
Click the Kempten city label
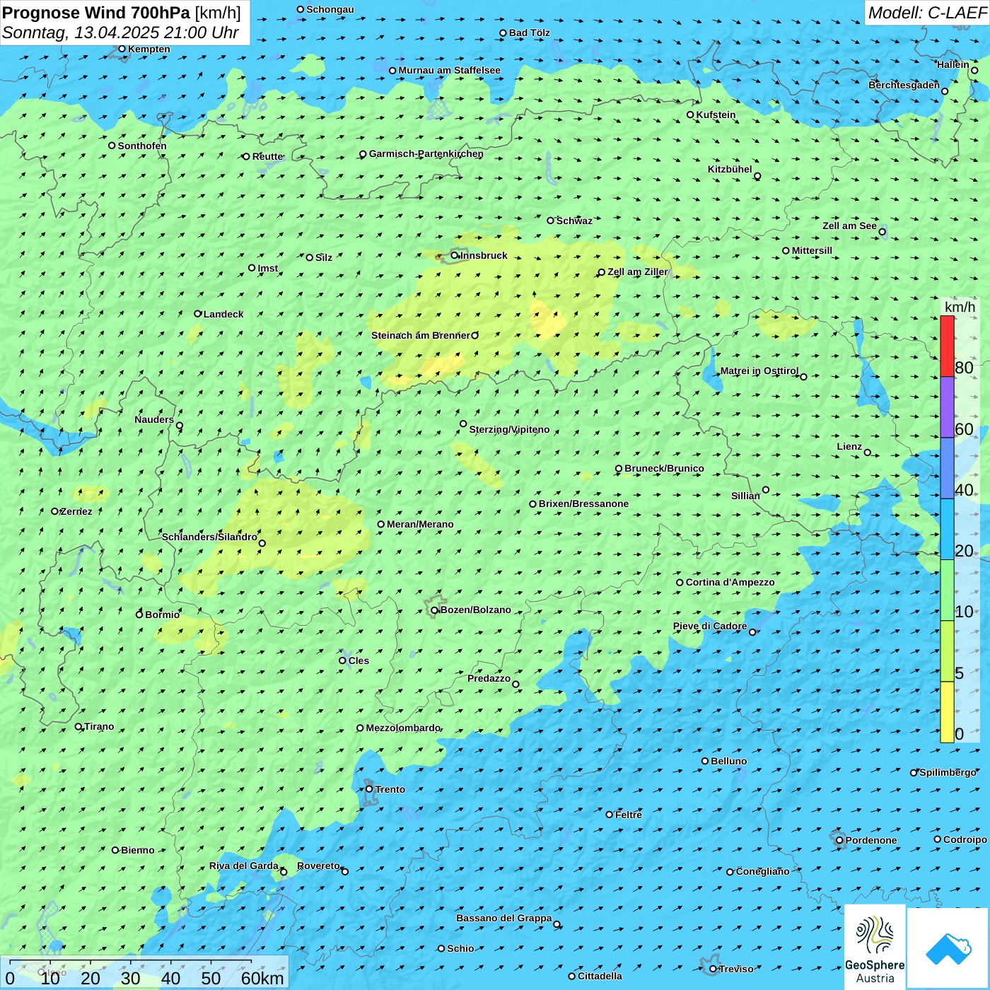tap(148, 49)
